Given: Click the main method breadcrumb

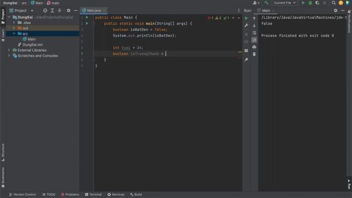Looking at the screenshot, I should coord(53,3).
